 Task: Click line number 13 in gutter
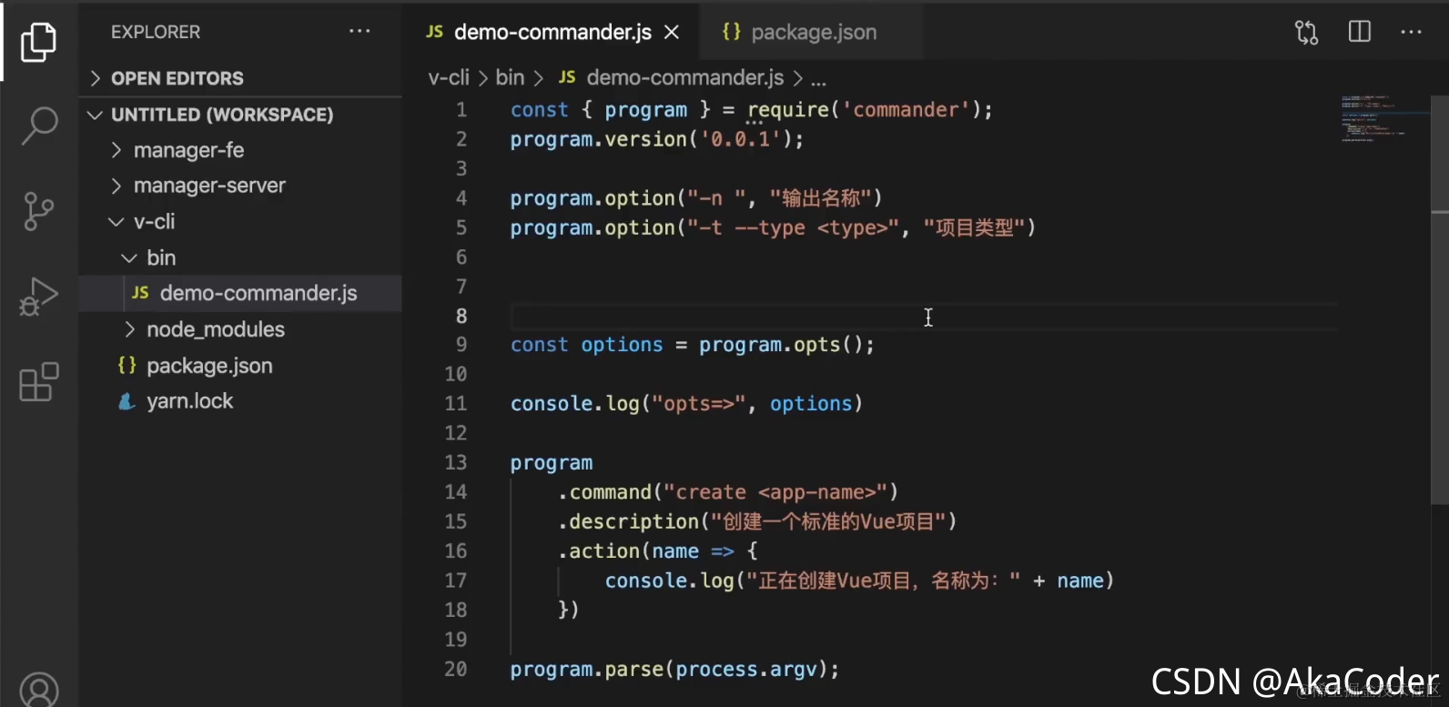coord(456,462)
